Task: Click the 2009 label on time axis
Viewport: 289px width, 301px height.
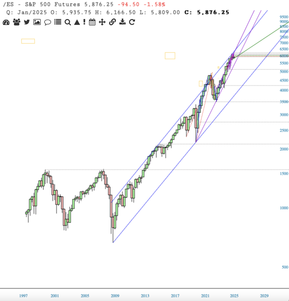Action: (115, 296)
